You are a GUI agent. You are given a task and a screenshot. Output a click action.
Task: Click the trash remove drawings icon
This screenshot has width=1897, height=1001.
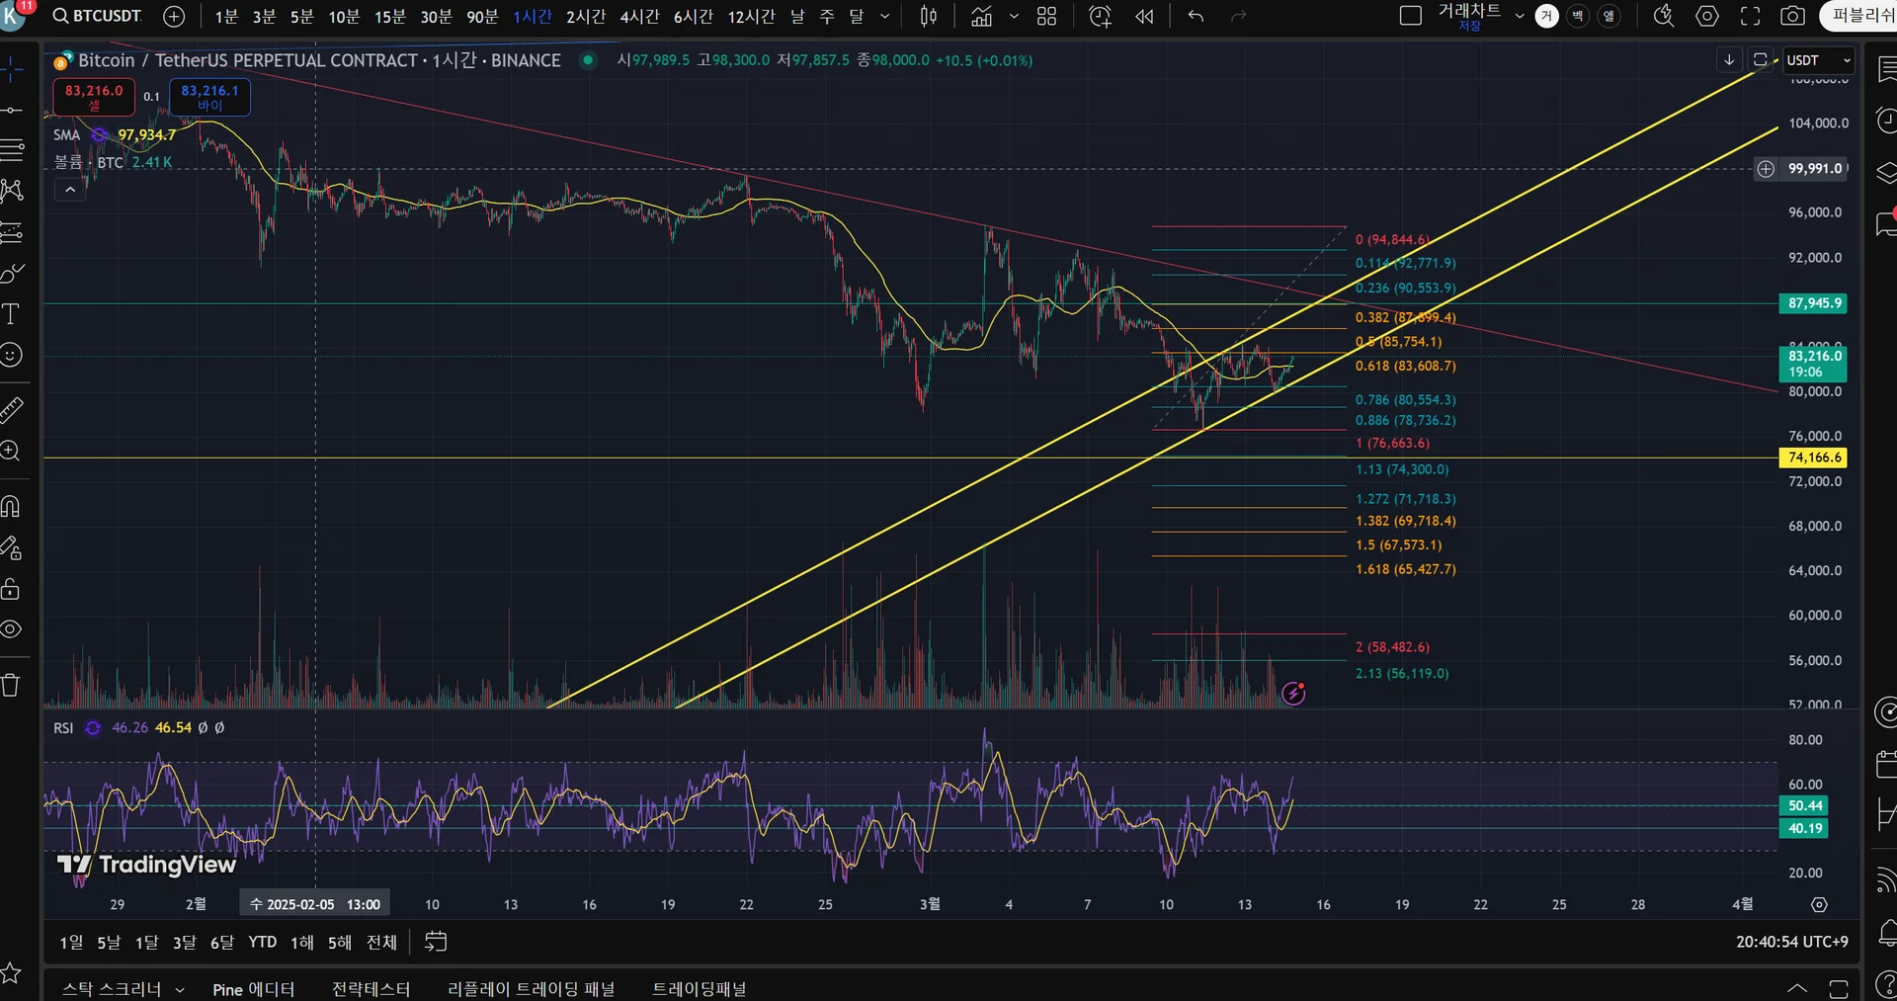(x=11, y=685)
